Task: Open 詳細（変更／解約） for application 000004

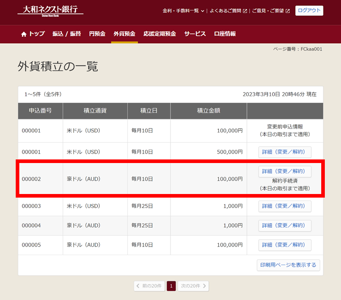Action: point(285,225)
